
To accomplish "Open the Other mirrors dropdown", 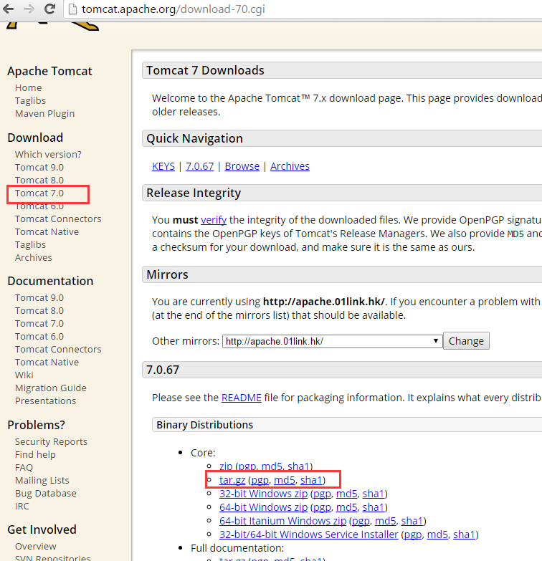I will tap(332, 341).
